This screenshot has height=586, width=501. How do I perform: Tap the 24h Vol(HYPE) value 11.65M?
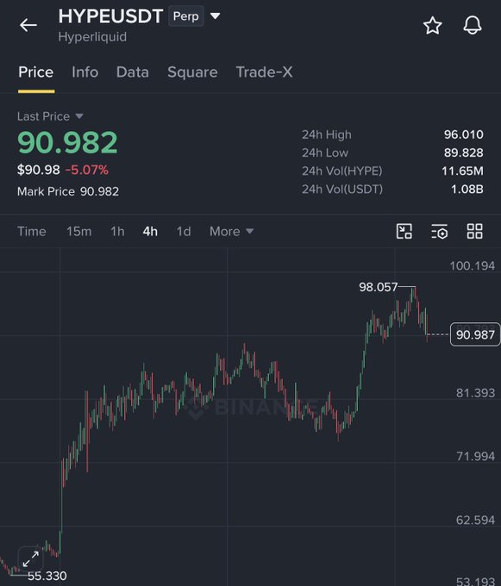tap(462, 171)
